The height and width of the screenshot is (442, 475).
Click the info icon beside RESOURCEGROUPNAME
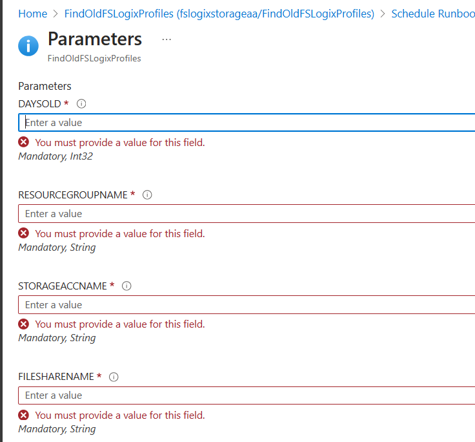pyautogui.click(x=147, y=195)
